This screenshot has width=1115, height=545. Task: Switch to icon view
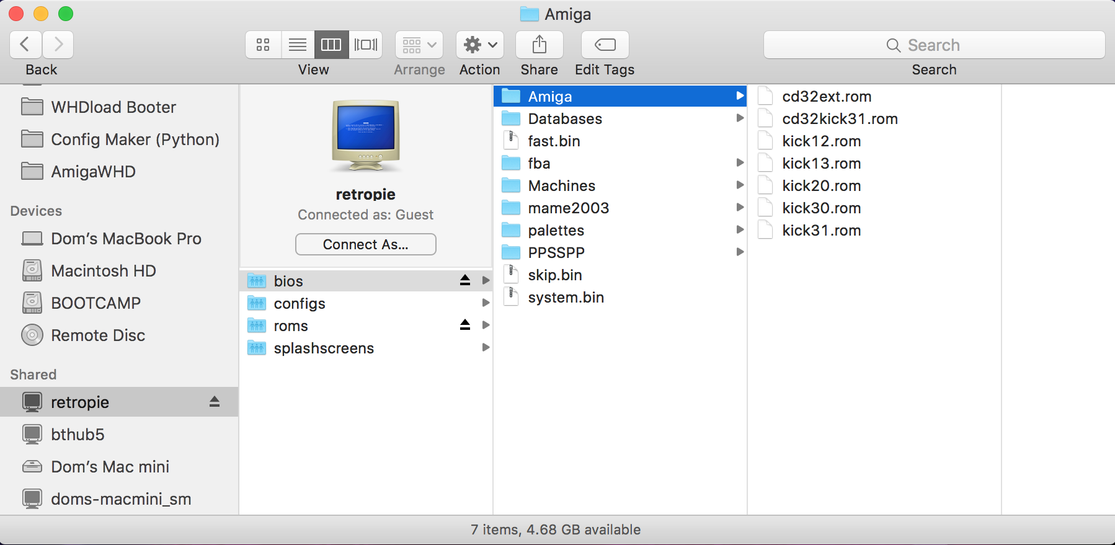pos(263,45)
